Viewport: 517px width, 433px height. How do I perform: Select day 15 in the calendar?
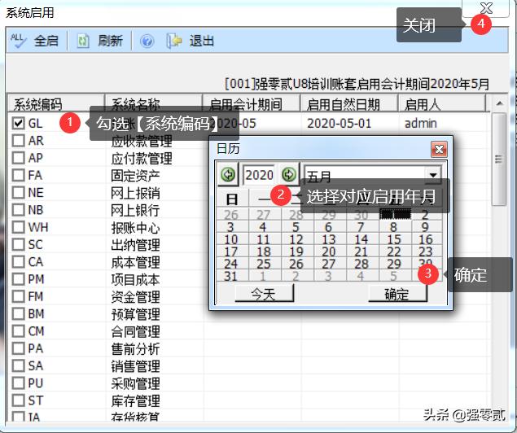394,239
